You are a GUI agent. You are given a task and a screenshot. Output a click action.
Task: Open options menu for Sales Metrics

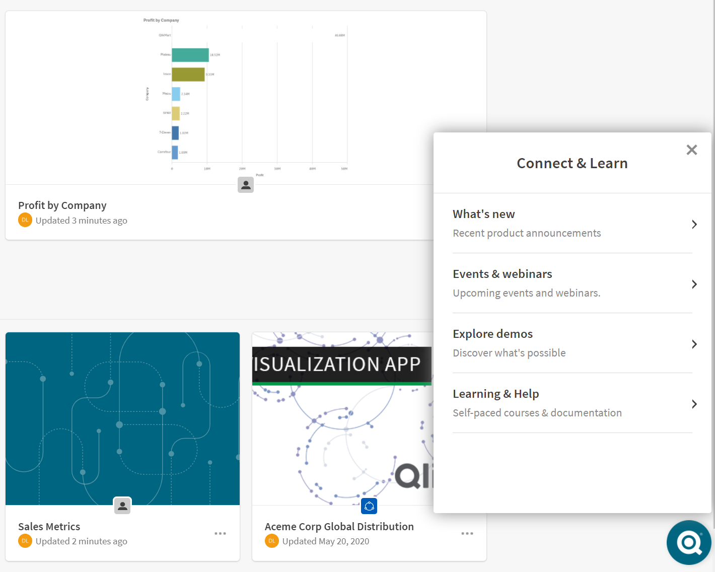(x=220, y=534)
